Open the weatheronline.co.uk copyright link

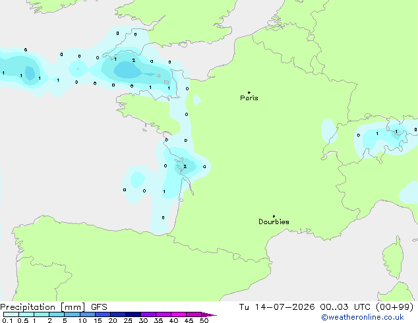[x=363, y=317]
